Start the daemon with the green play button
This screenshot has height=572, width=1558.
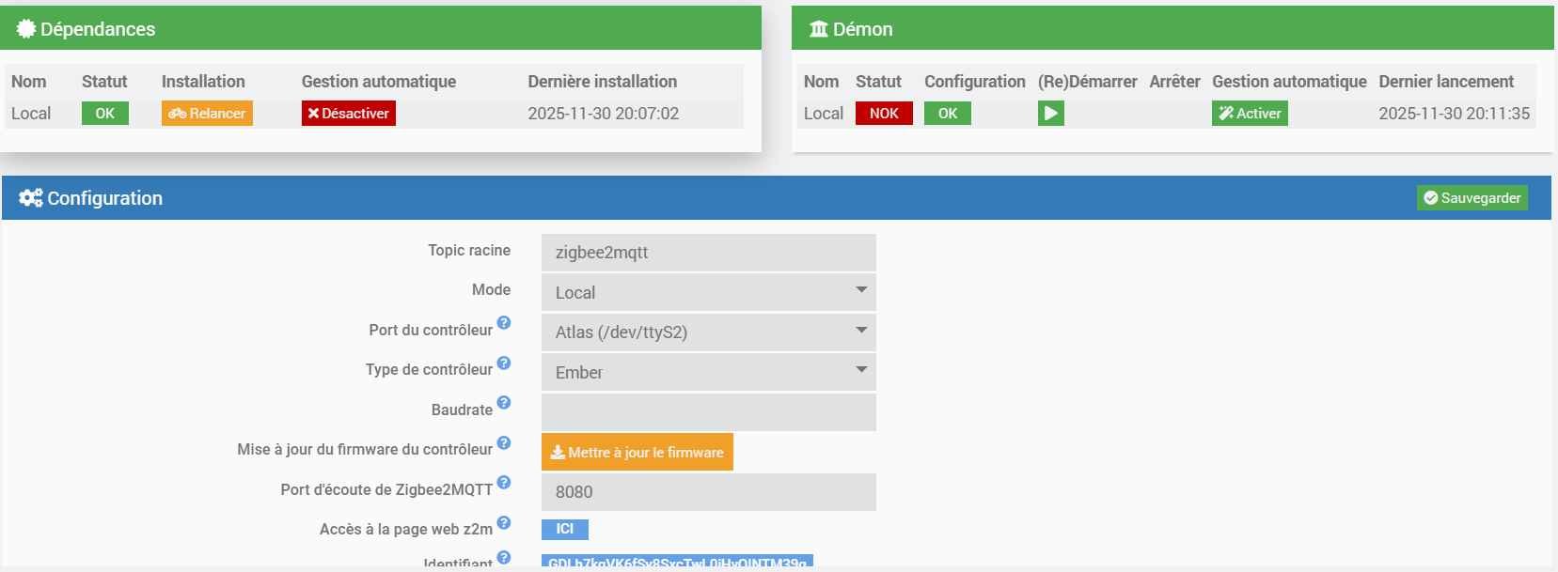(1051, 114)
